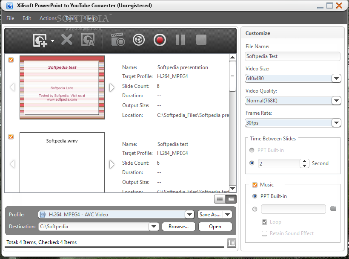
Task: Click the Add PowerPoint file icon
Action: coord(40,41)
